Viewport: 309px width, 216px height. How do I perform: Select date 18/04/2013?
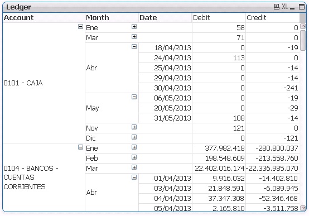click(165, 48)
